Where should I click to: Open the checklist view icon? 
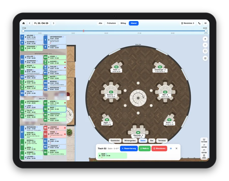[205, 58]
